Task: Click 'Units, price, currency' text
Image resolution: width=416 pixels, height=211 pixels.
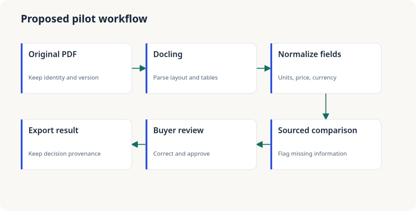Action: coord(307,77)
